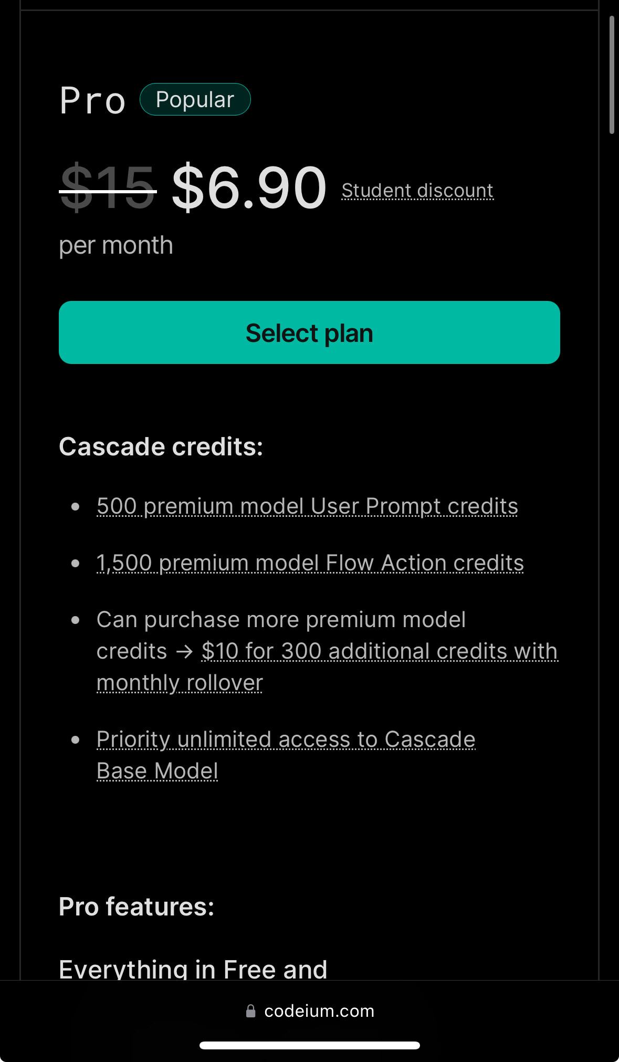This screenshot has height=1062, width=619.
Task: Click the Pro features heading
Action: 137,907
